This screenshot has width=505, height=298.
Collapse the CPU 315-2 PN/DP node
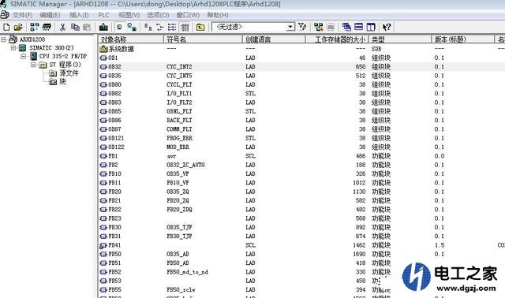[x=24, y=56]
